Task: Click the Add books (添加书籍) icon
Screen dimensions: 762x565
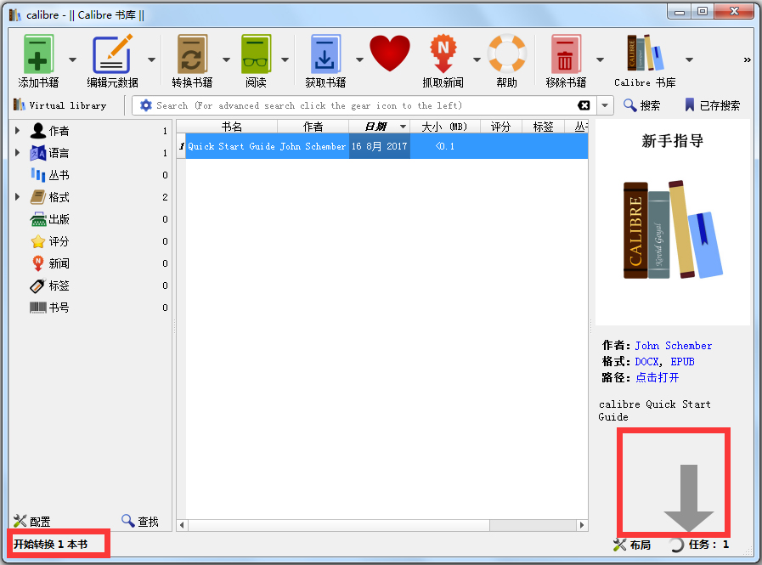Action: pyautogui.click(x=38, y=56)
